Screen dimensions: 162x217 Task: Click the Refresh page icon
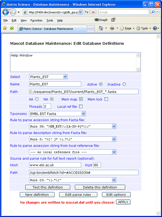[87, 12]
